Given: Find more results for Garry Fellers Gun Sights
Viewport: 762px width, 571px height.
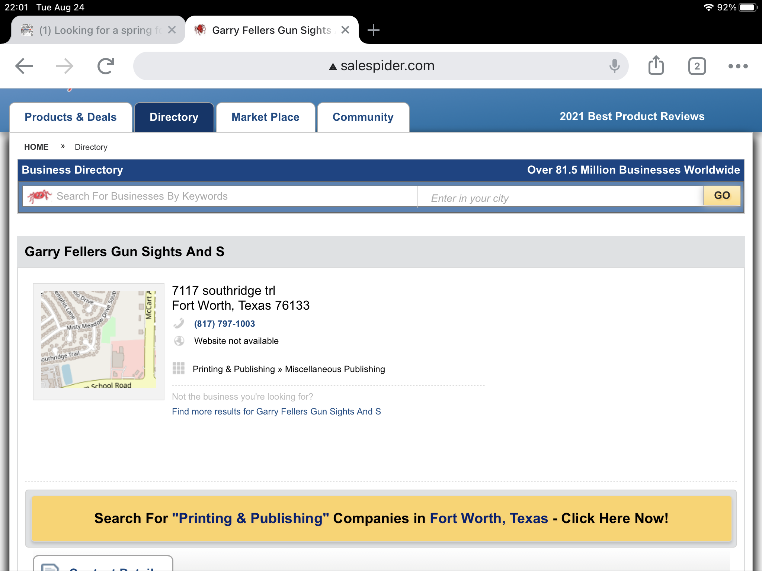Looking at the screenshot, I should (x=276, y=412).
